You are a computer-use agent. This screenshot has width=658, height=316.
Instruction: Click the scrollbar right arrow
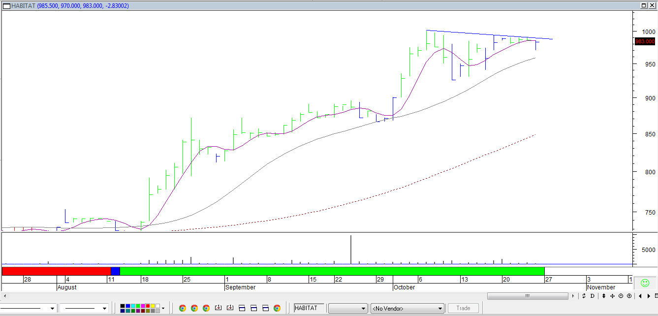point(573,296)
